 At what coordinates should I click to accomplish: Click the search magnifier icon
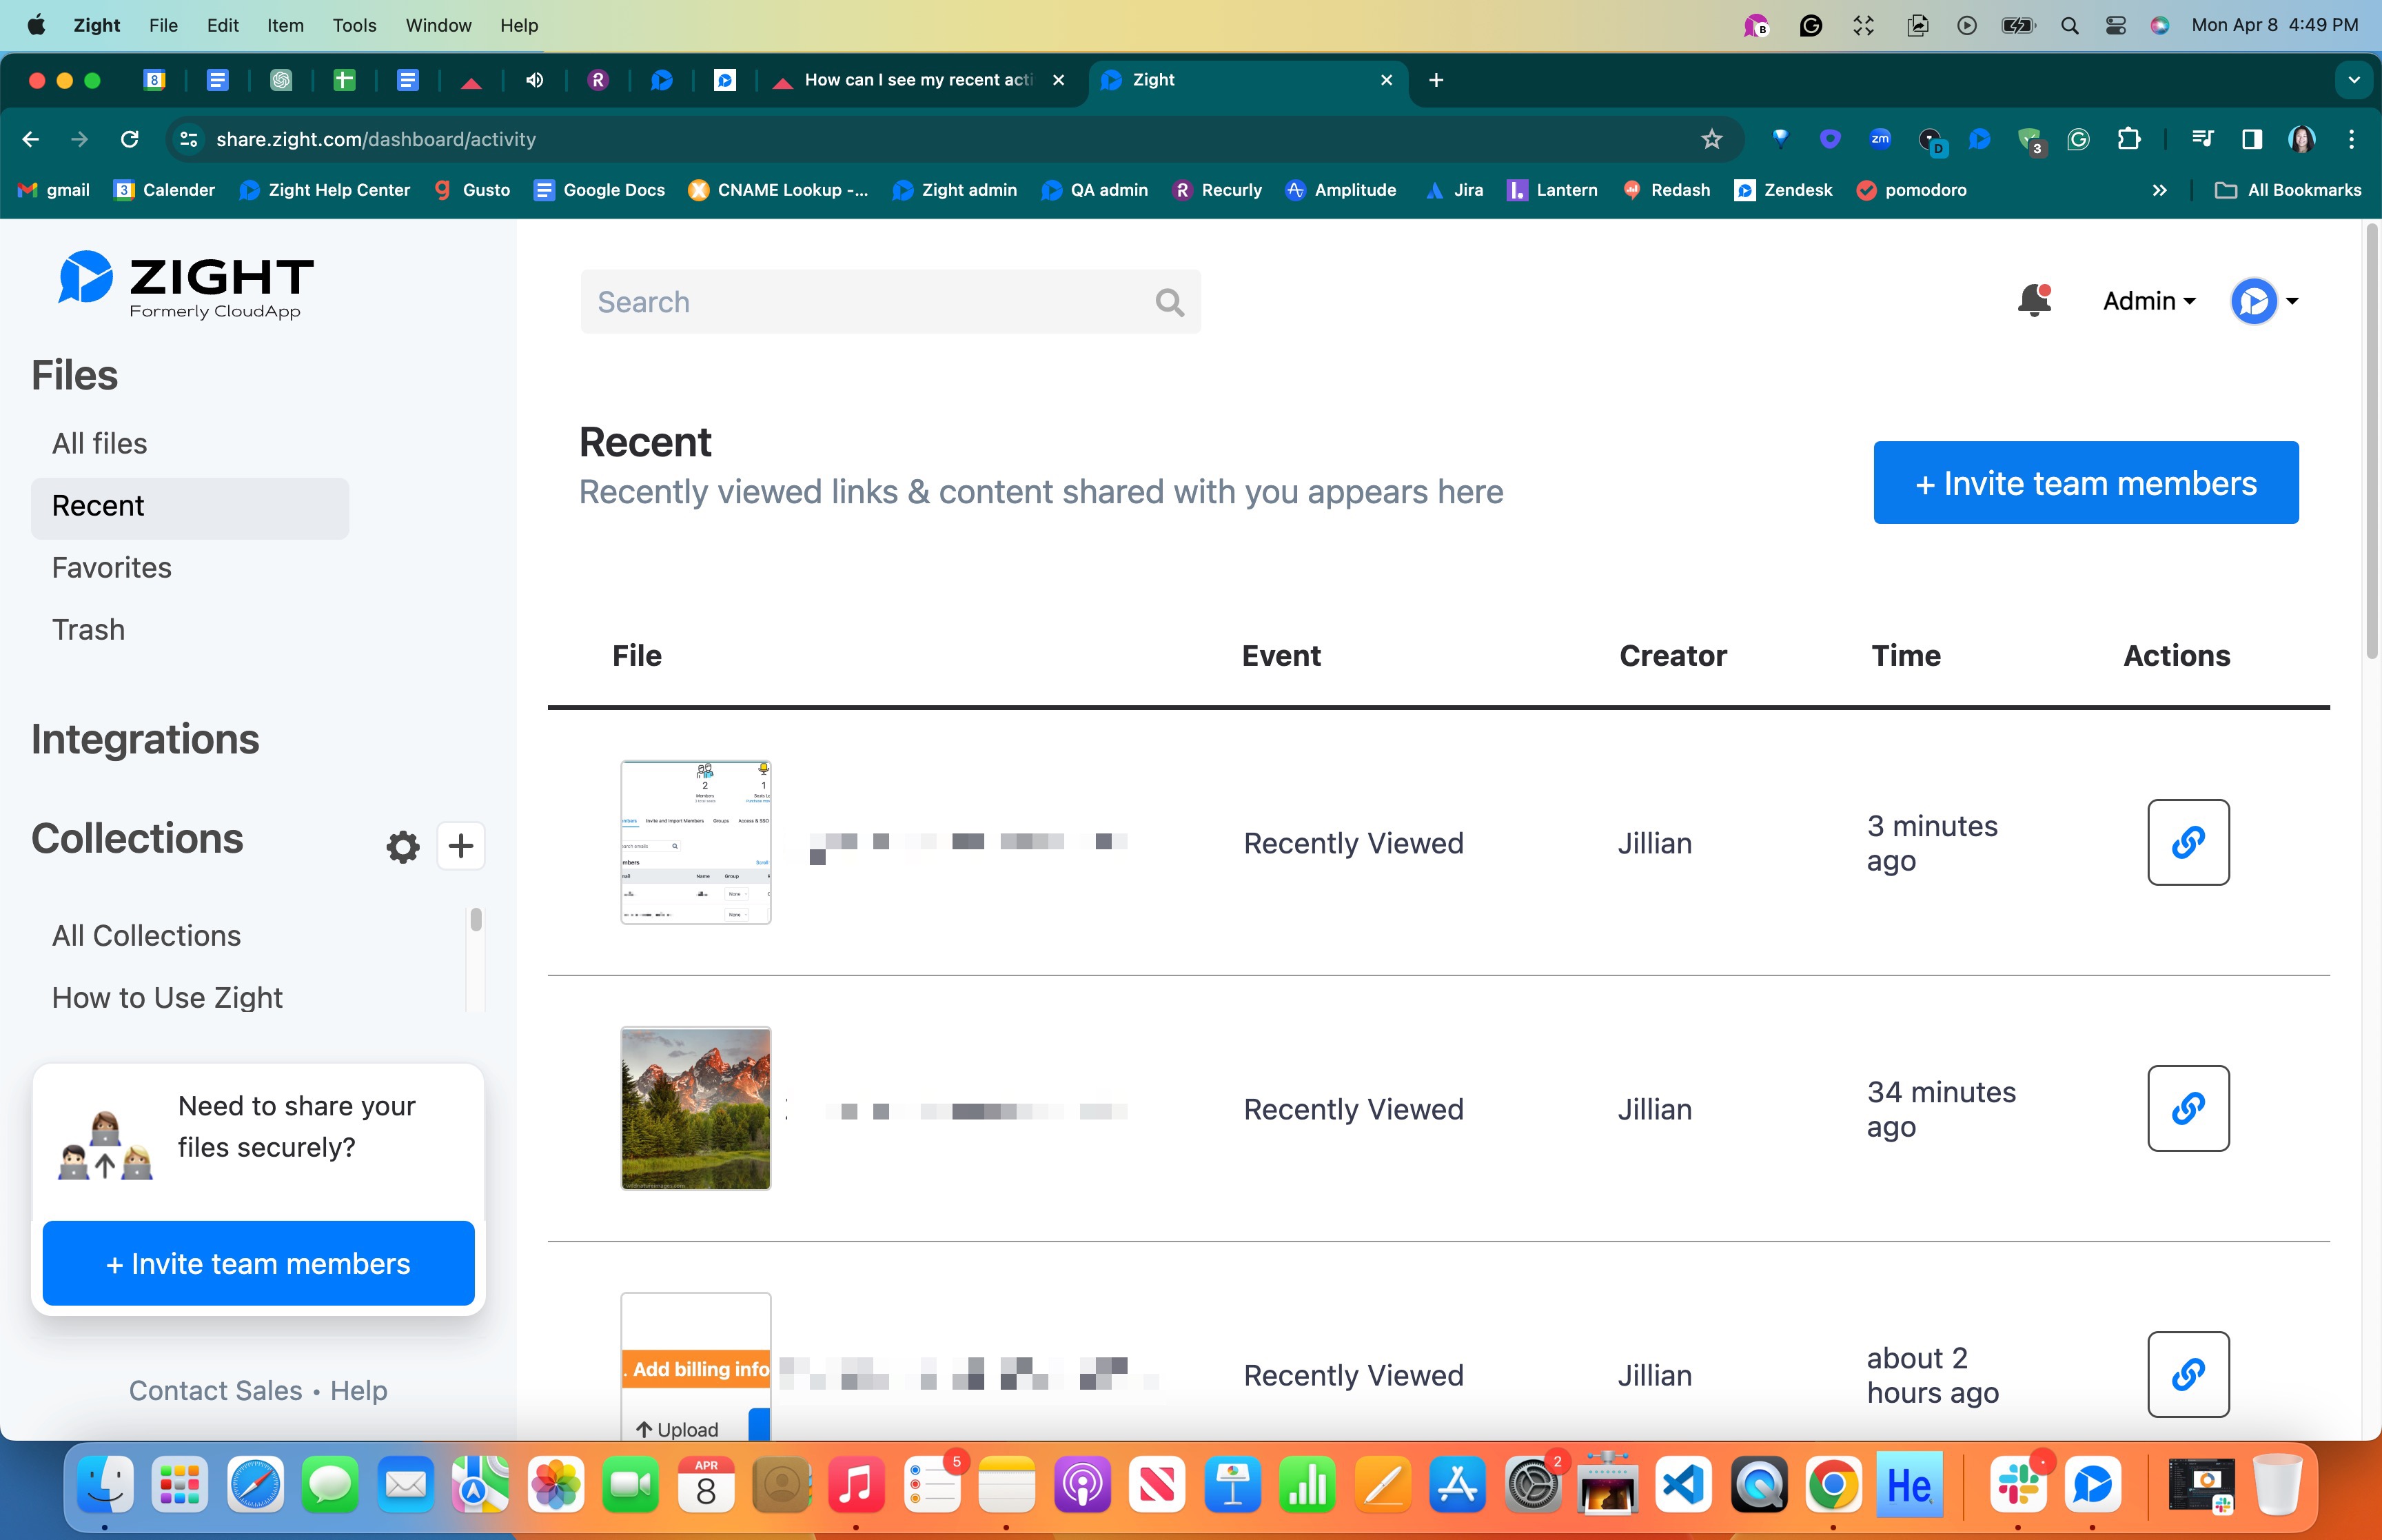[x=1168, y=301]
